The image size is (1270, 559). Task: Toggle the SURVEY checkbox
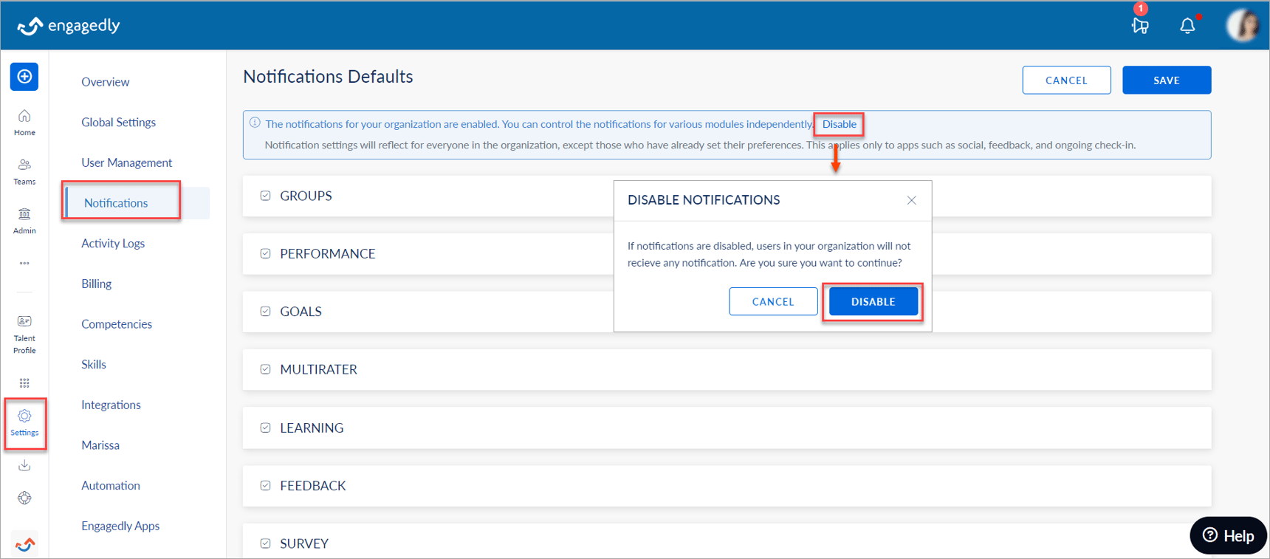coord(265,543)
